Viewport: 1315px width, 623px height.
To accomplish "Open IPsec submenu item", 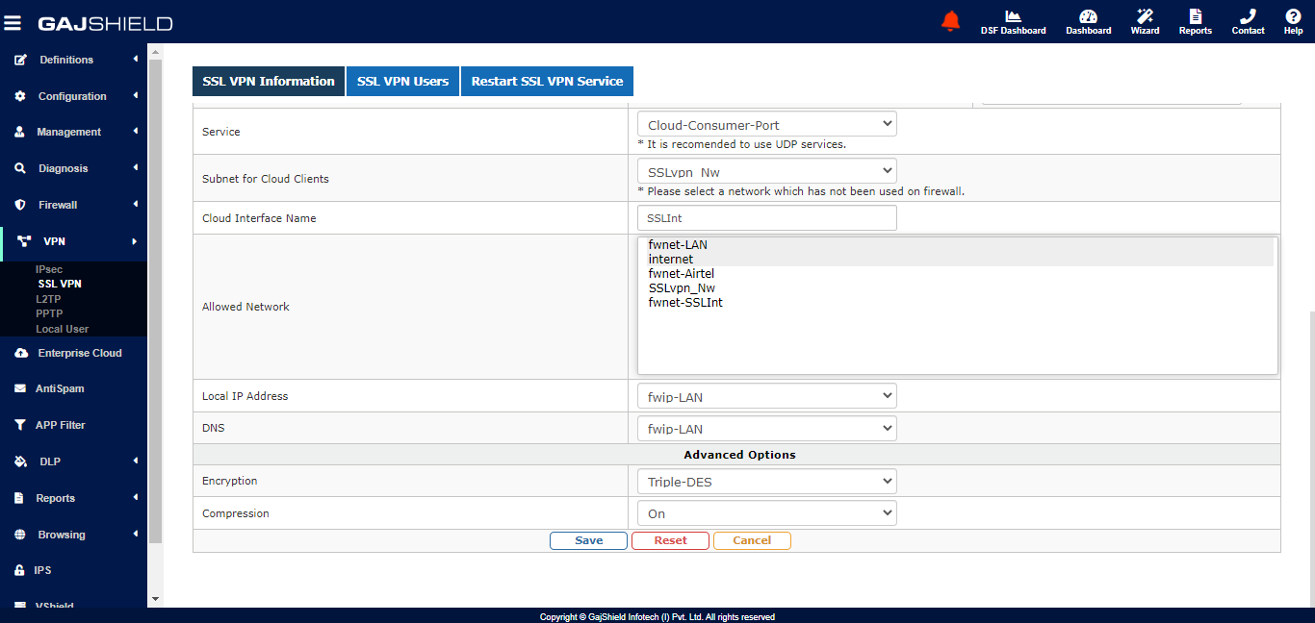I will (49, 269).
